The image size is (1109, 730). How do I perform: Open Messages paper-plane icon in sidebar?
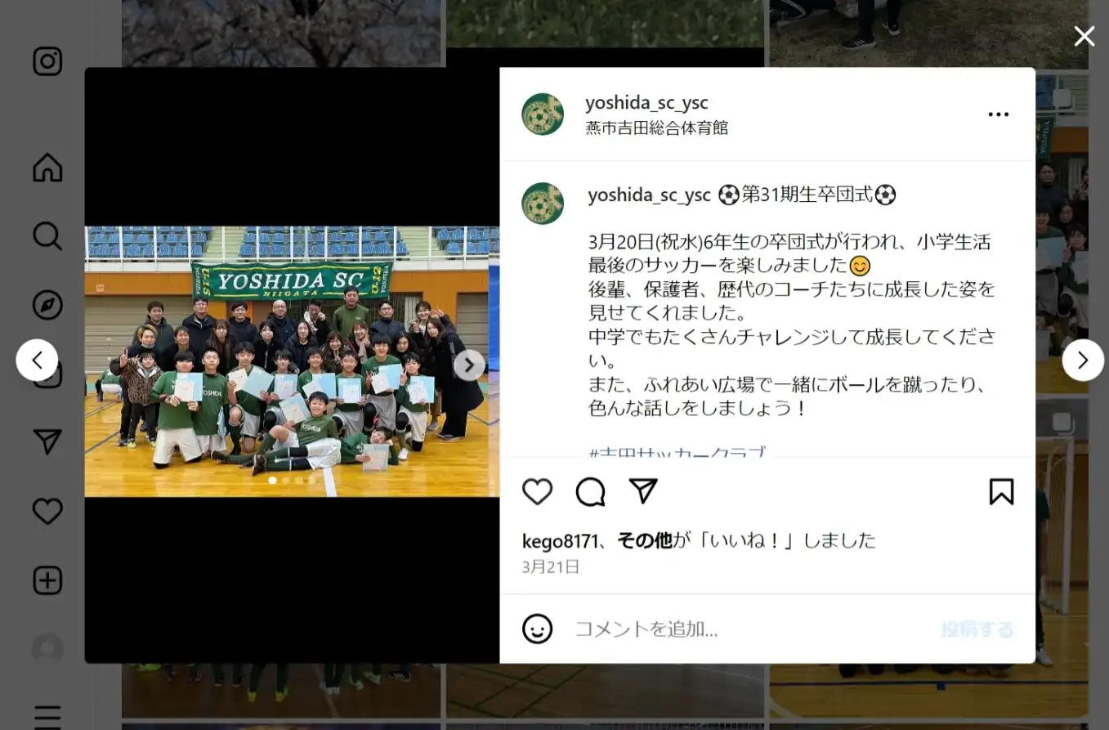47,442
